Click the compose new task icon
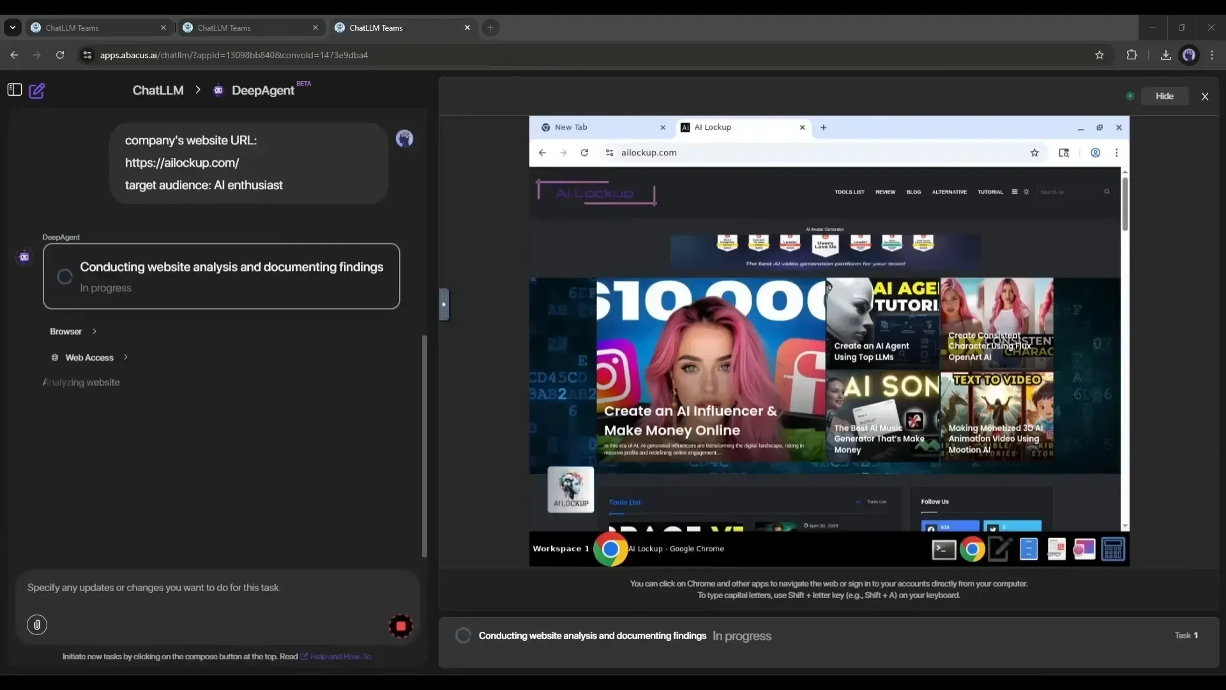Screen dimensions: 1226x690 [37, 90]
